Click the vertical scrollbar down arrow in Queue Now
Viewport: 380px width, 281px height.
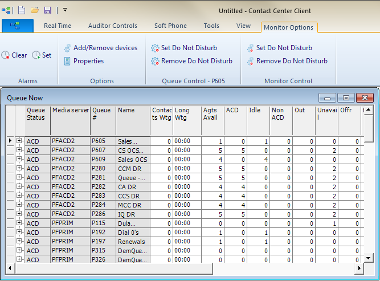[x=369, y=258]
